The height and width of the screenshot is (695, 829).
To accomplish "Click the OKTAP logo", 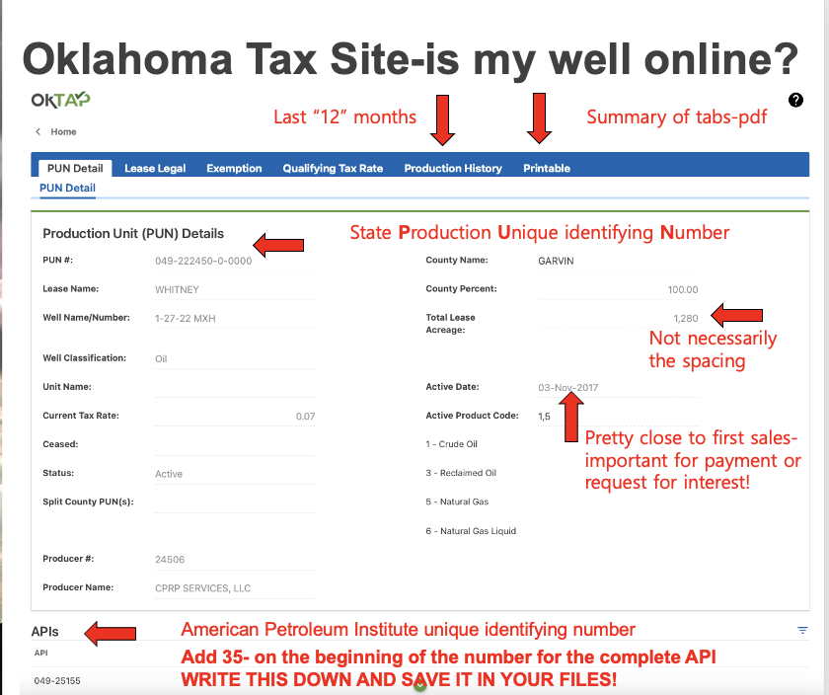I will (x=60, y=100).
